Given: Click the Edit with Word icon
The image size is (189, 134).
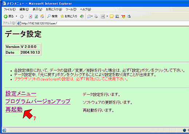Looking at the screenshot, I should 103,16.
